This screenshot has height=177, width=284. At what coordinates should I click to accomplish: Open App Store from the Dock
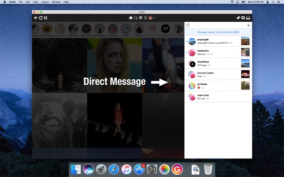tap(139, 170)
